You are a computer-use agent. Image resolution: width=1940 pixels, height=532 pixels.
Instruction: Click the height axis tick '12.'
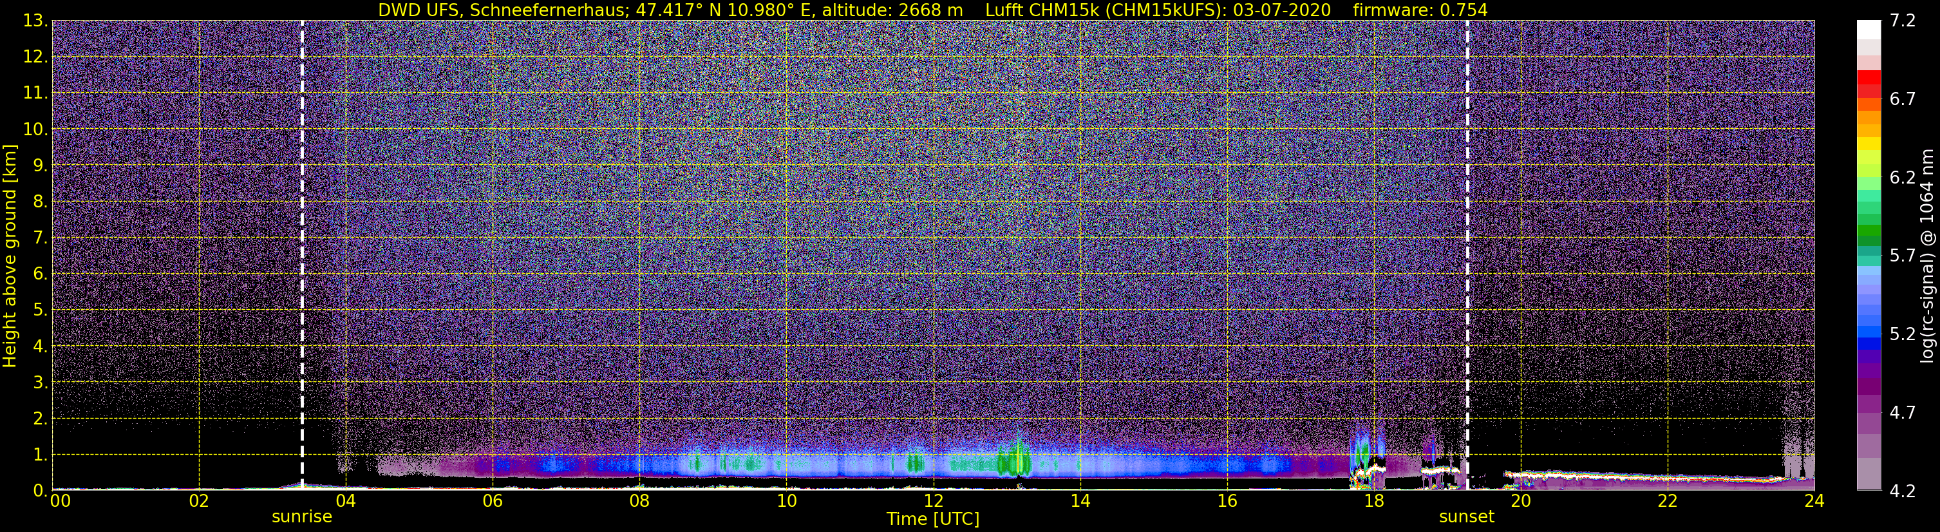35,57
